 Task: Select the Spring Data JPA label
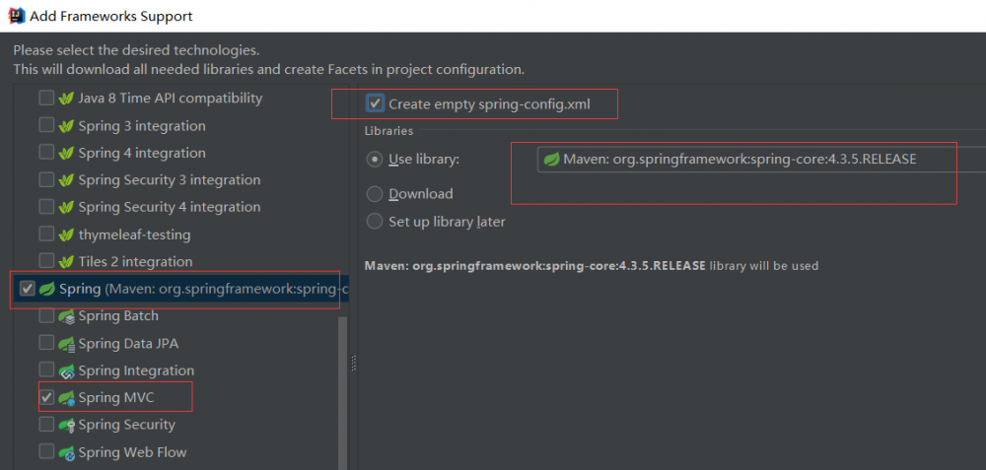click(x=129, y=344)
